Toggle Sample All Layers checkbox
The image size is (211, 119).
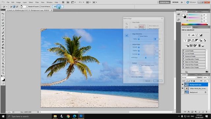pyautogui.click(x=27, y=7)
